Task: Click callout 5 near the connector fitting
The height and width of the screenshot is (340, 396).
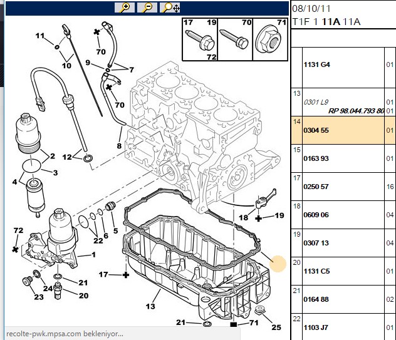Action: click(x=116, y=230)
